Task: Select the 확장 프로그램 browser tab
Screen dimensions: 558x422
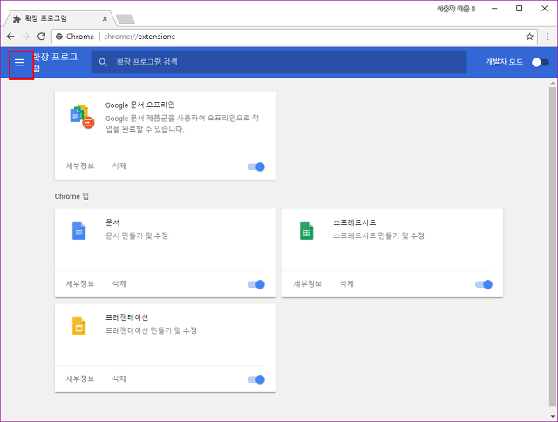Action: 58,18
